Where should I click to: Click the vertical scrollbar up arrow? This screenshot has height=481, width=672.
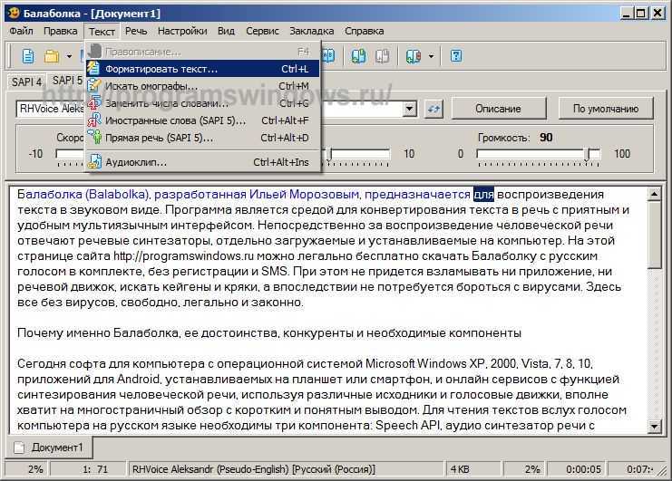[654, 195]
